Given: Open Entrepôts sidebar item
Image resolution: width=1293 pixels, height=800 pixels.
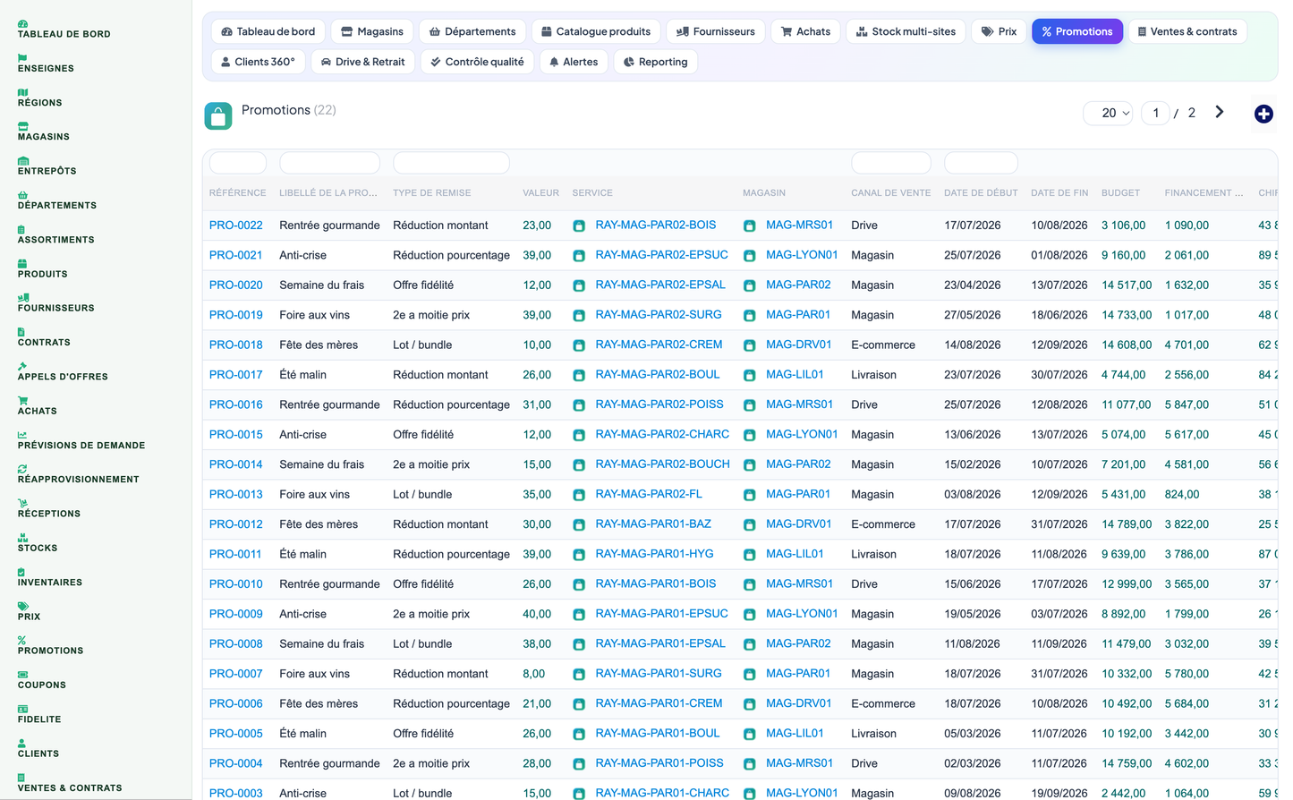Looking at the screenshot, I should pos(47,166).
